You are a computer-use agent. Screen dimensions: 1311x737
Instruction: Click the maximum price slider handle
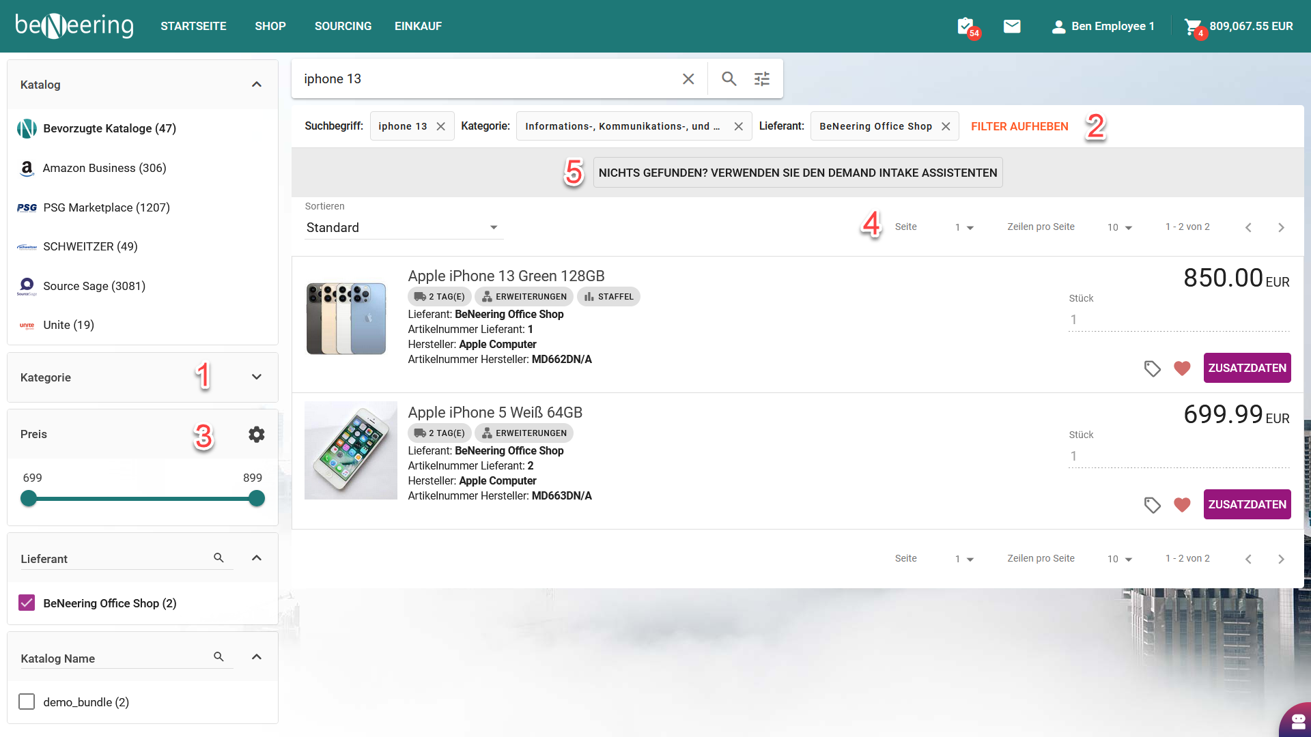[257, 499]
